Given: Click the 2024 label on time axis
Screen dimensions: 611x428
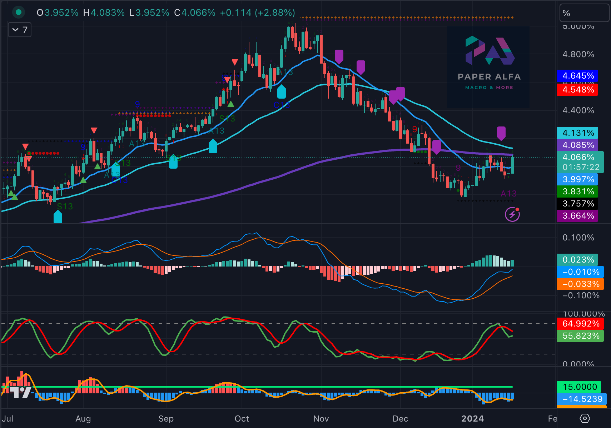Looking at the screenshot, I should point(472,419).
